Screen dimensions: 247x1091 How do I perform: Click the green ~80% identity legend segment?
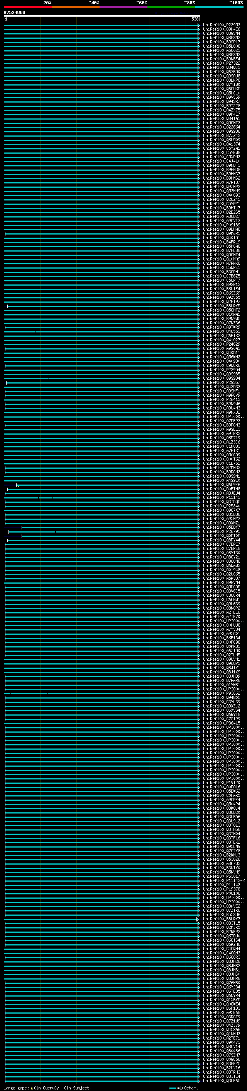(x=171, y=7)
